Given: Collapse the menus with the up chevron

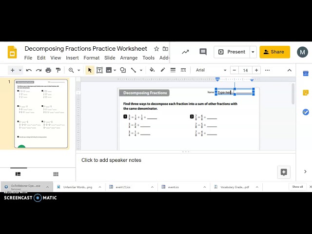Looking at the screenshot, I should point(290,70).
